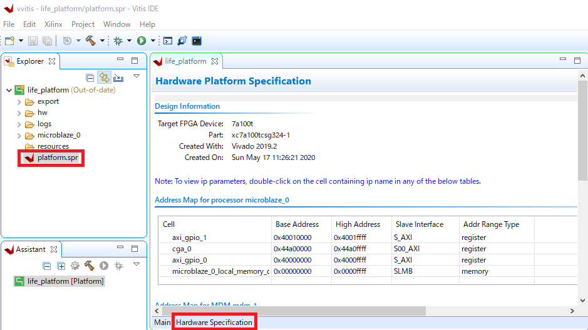Open the Assistant view menu arrow
588x330 pixels.
click(137, 264)
